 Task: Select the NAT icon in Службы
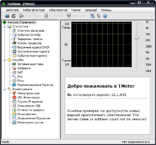point(14,72)
